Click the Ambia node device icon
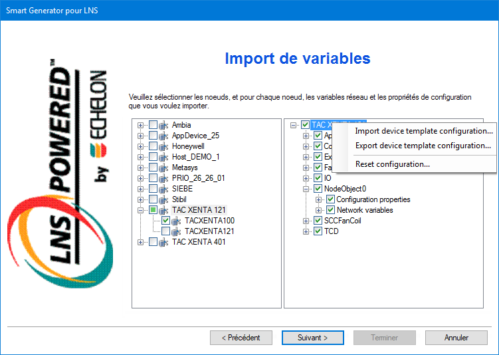499x355 pixels. (163, 125)
